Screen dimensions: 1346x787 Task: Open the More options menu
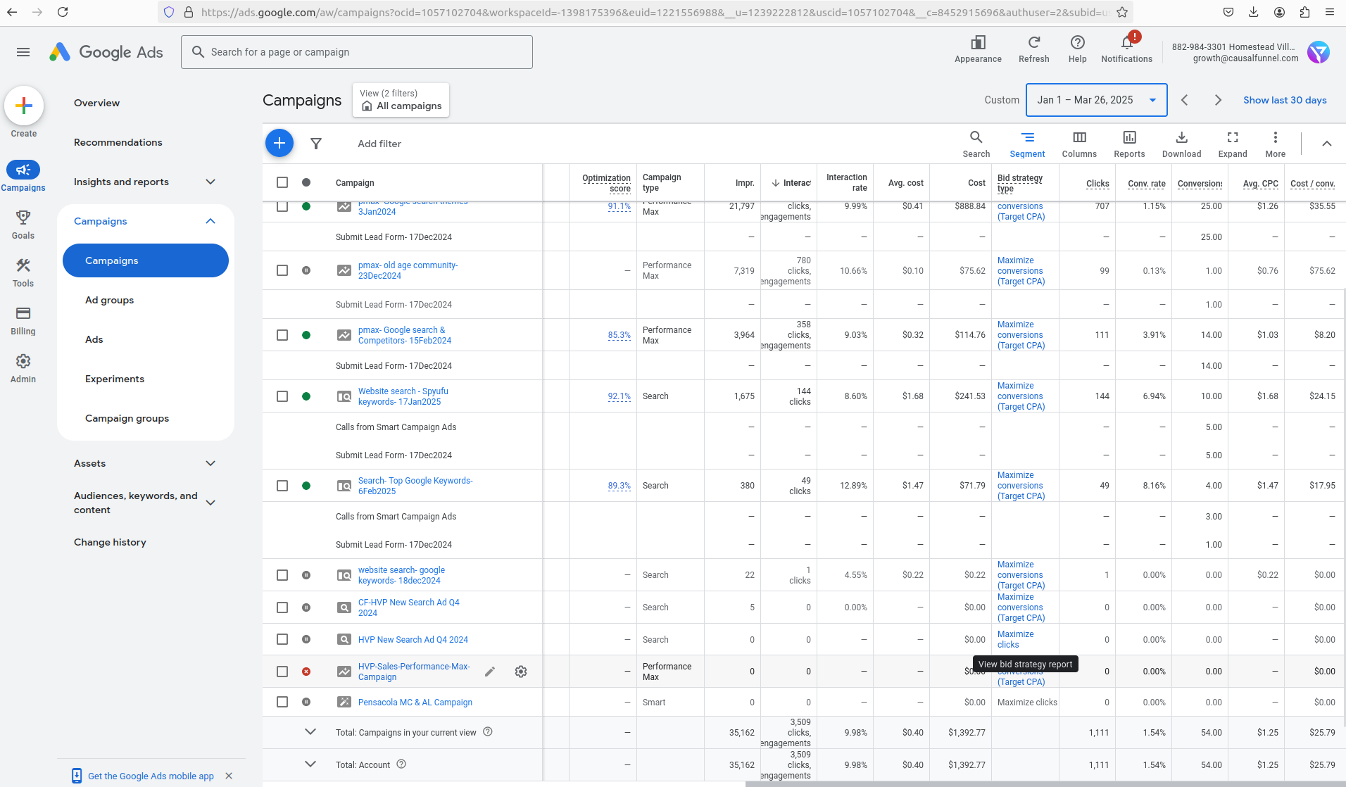click(1275, 144)
